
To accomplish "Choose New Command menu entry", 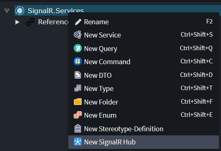I will click(144, 62).
